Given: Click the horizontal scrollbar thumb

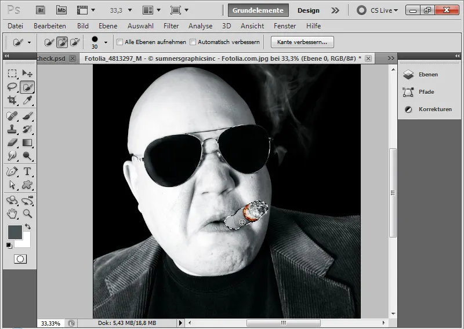Looking at the screenshot, I should pos(284,323).
